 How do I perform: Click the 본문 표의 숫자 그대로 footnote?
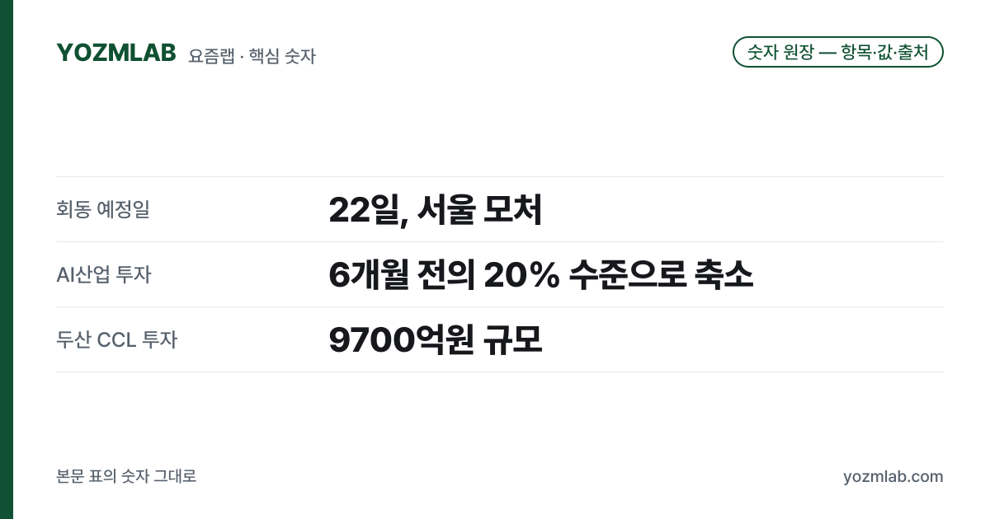coord(126,476)
